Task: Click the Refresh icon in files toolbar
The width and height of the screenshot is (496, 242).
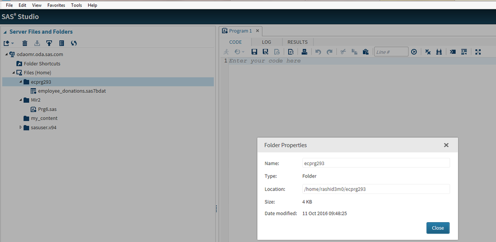Action: tap(73, 43)
